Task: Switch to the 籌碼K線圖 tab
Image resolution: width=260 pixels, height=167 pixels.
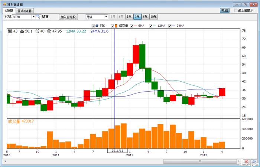Action: tap(25, 11)
